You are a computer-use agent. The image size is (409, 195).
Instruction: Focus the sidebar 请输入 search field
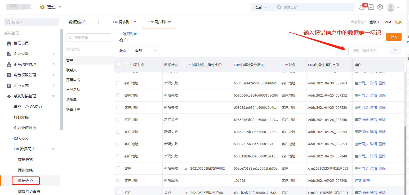32,22
